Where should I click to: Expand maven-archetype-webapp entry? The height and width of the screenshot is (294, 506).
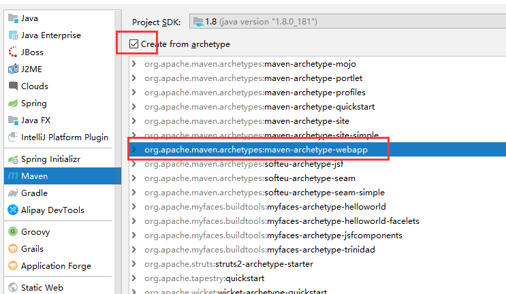coord(134,150)
